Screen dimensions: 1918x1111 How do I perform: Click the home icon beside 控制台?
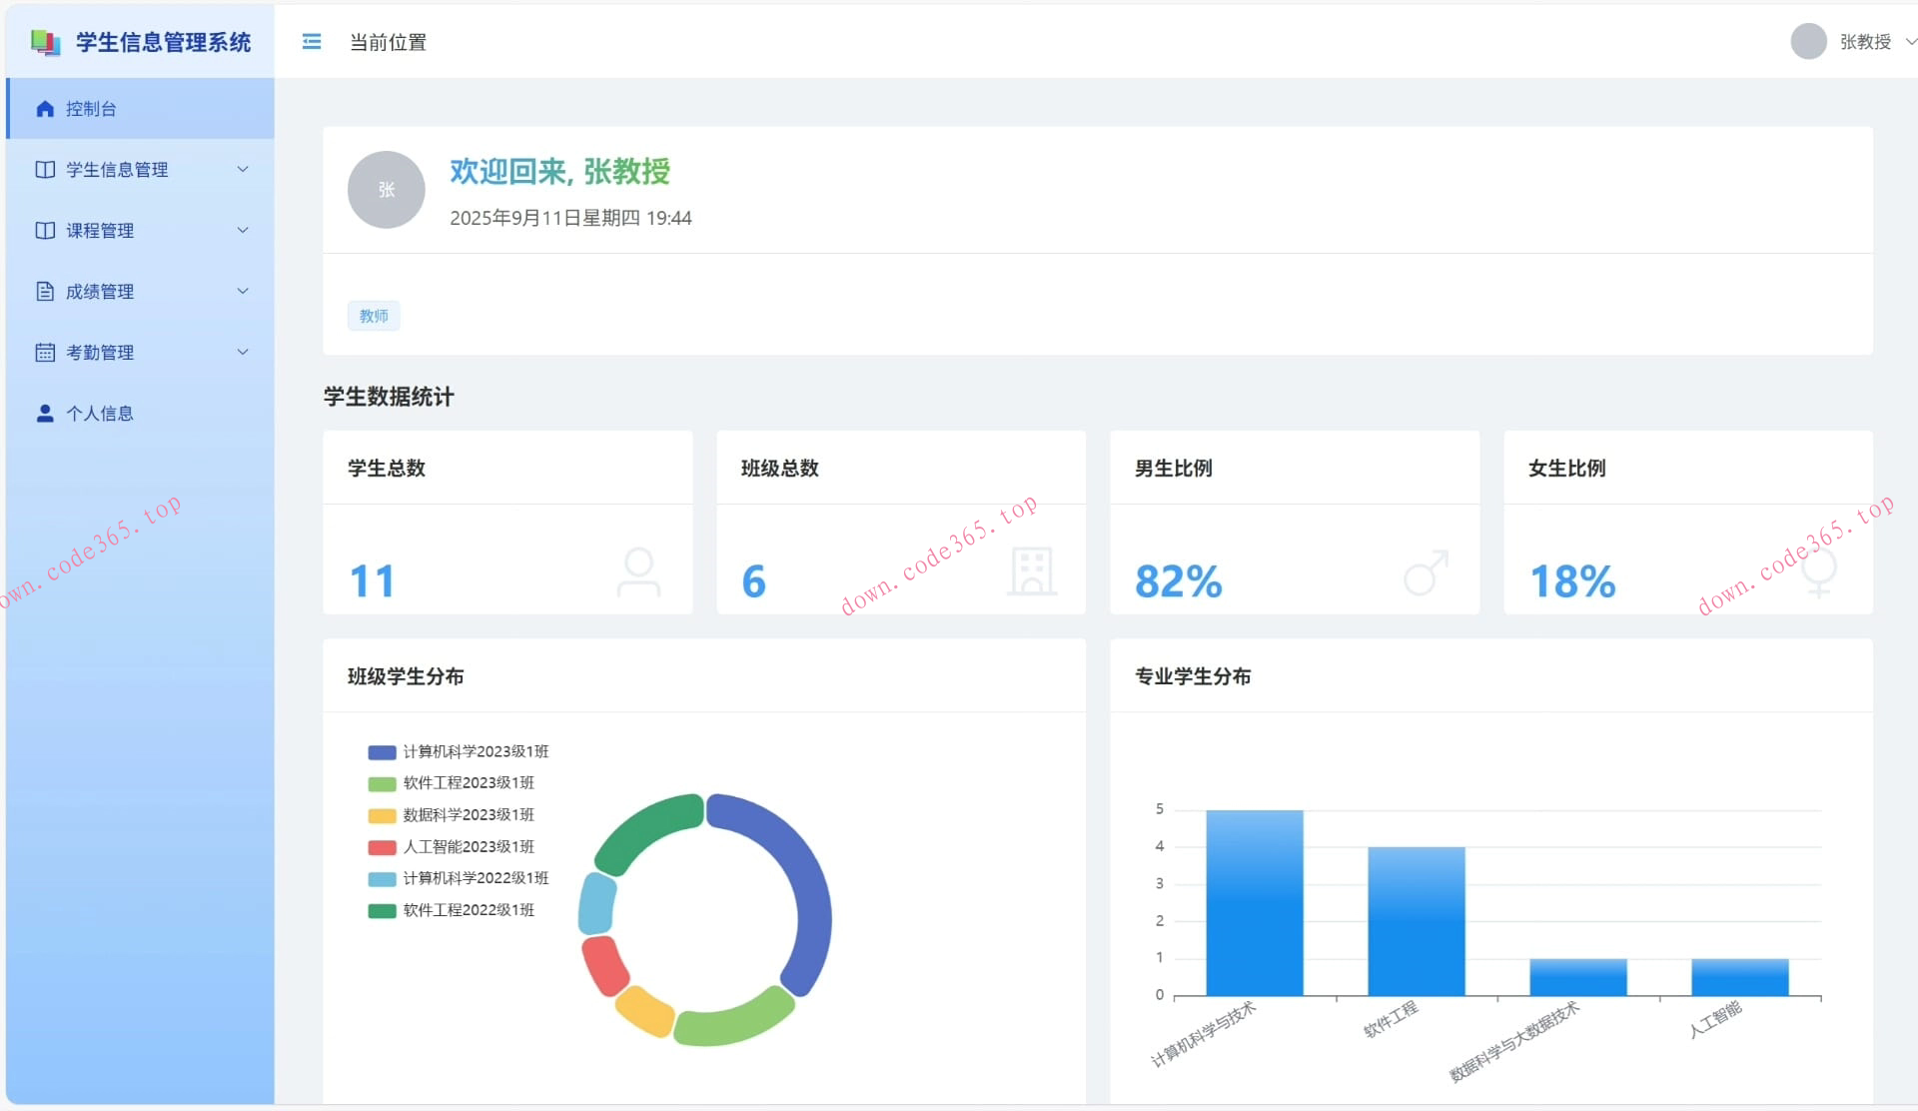click(45, 109)
